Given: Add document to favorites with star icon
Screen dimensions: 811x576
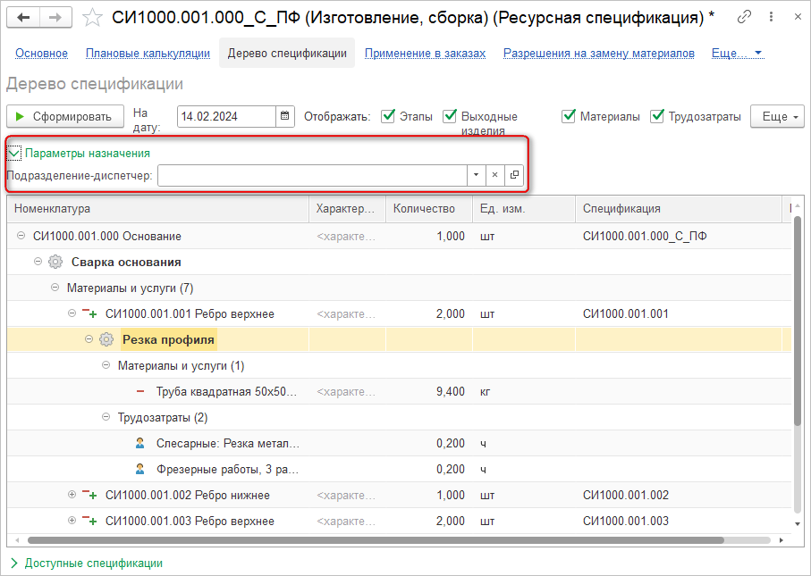Looking at the screenshot, I should [92, 18].
